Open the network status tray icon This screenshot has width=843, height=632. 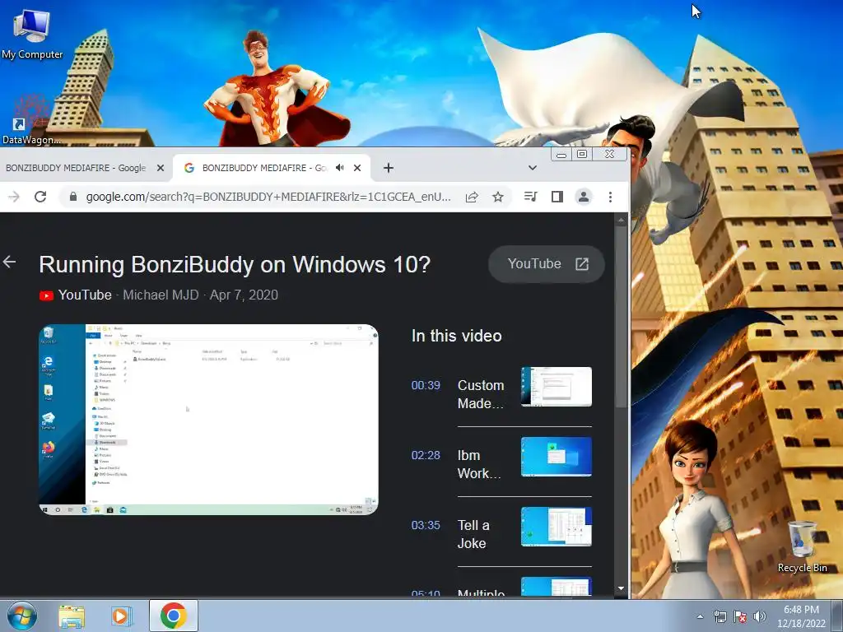(x=720, y=617)
